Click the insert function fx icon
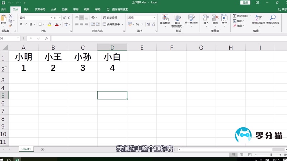Screen dimensions: 287x161 (46, 38)
